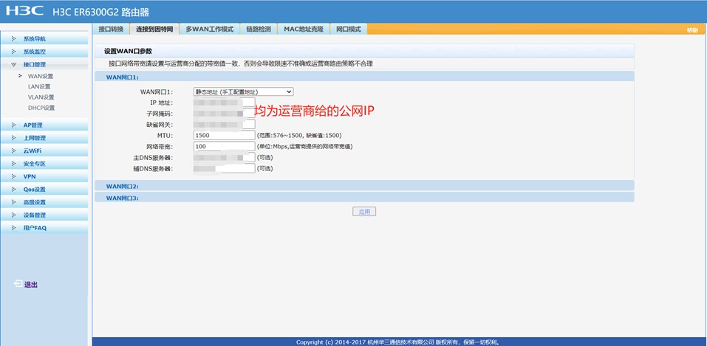Click the 主DNS服务器 input field
707x346 pixels.
pyautogui.click(x=224, y=158)
